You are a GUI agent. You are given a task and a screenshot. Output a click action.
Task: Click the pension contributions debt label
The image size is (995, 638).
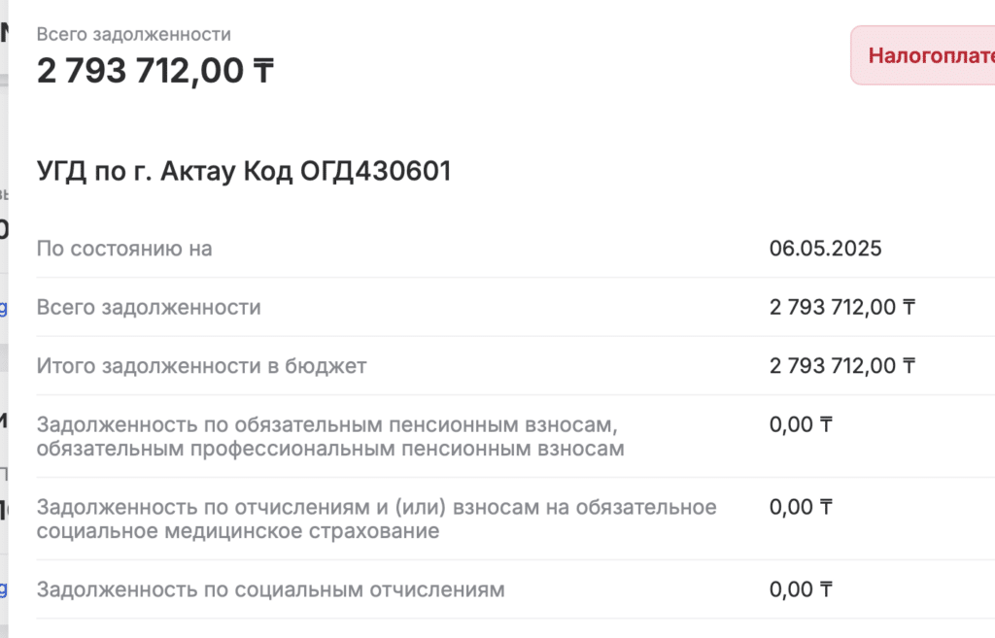(330, 436)
